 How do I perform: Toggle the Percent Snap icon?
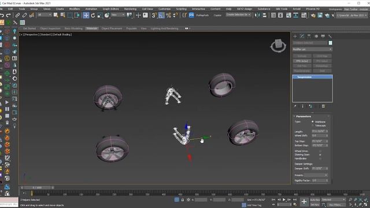(168, 16)
